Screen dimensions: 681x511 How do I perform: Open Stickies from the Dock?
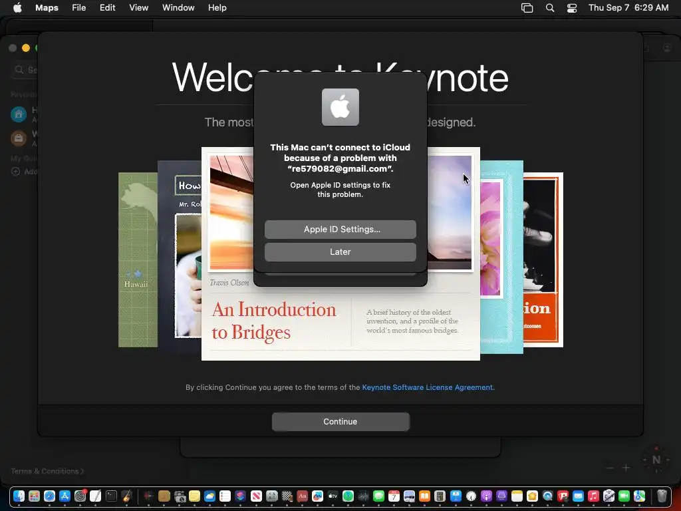pos(194,496)
